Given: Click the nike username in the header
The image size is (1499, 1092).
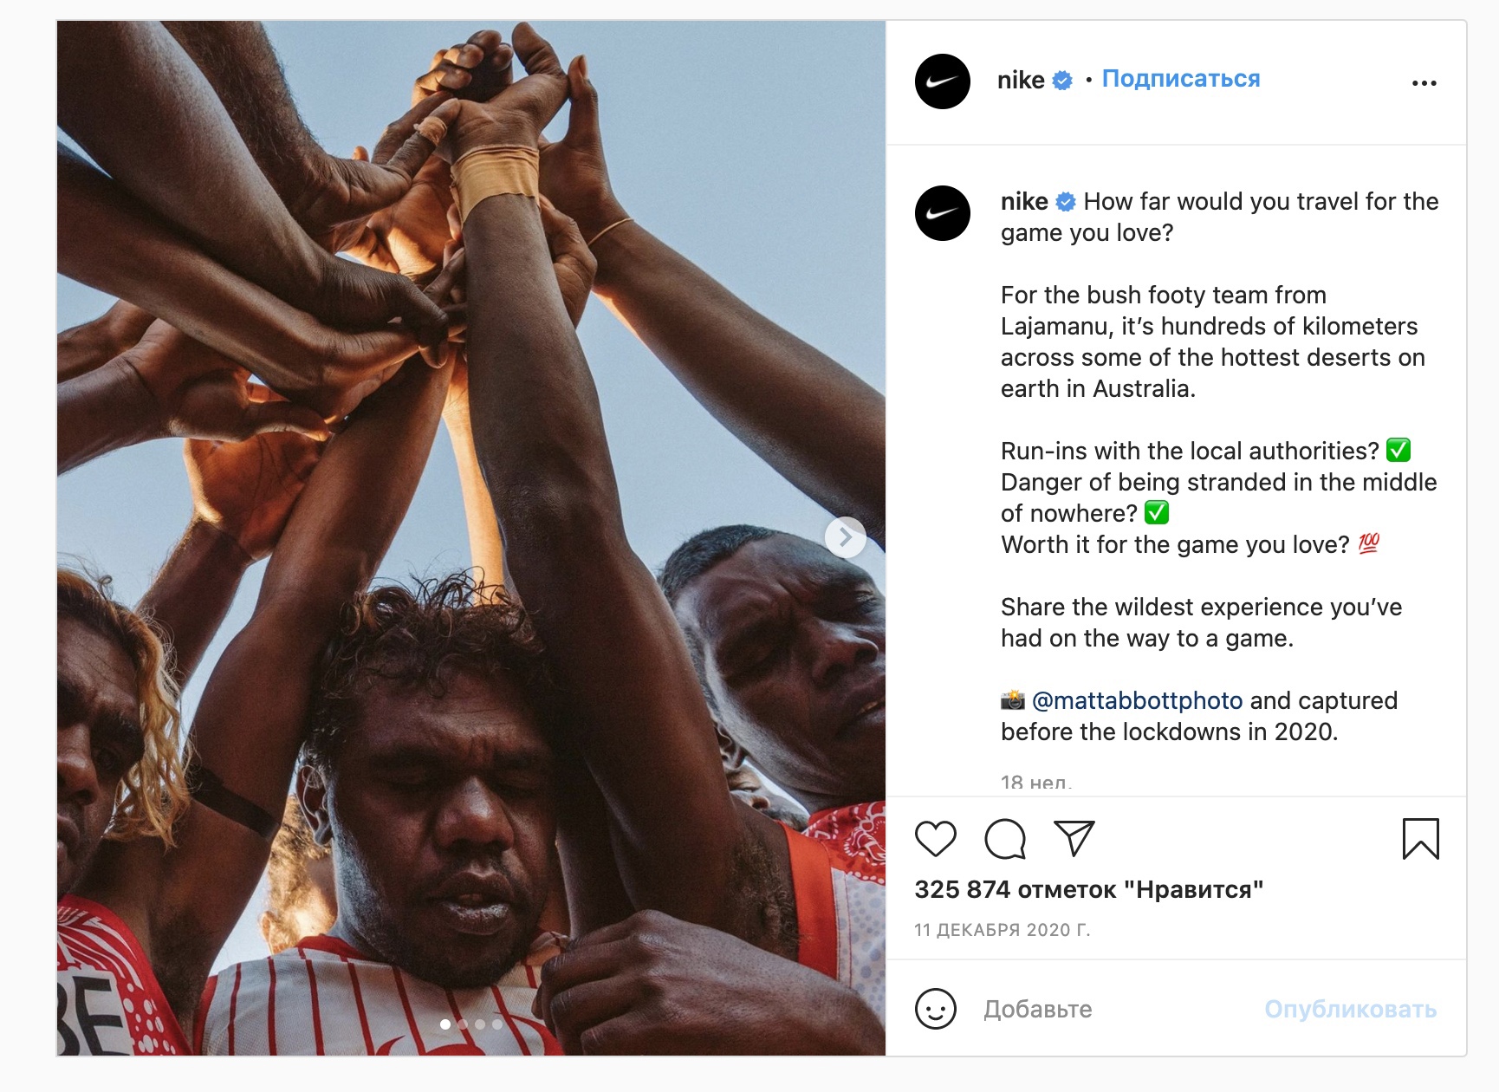Looking at the screenshot, I should click(x=1021, y=81).
